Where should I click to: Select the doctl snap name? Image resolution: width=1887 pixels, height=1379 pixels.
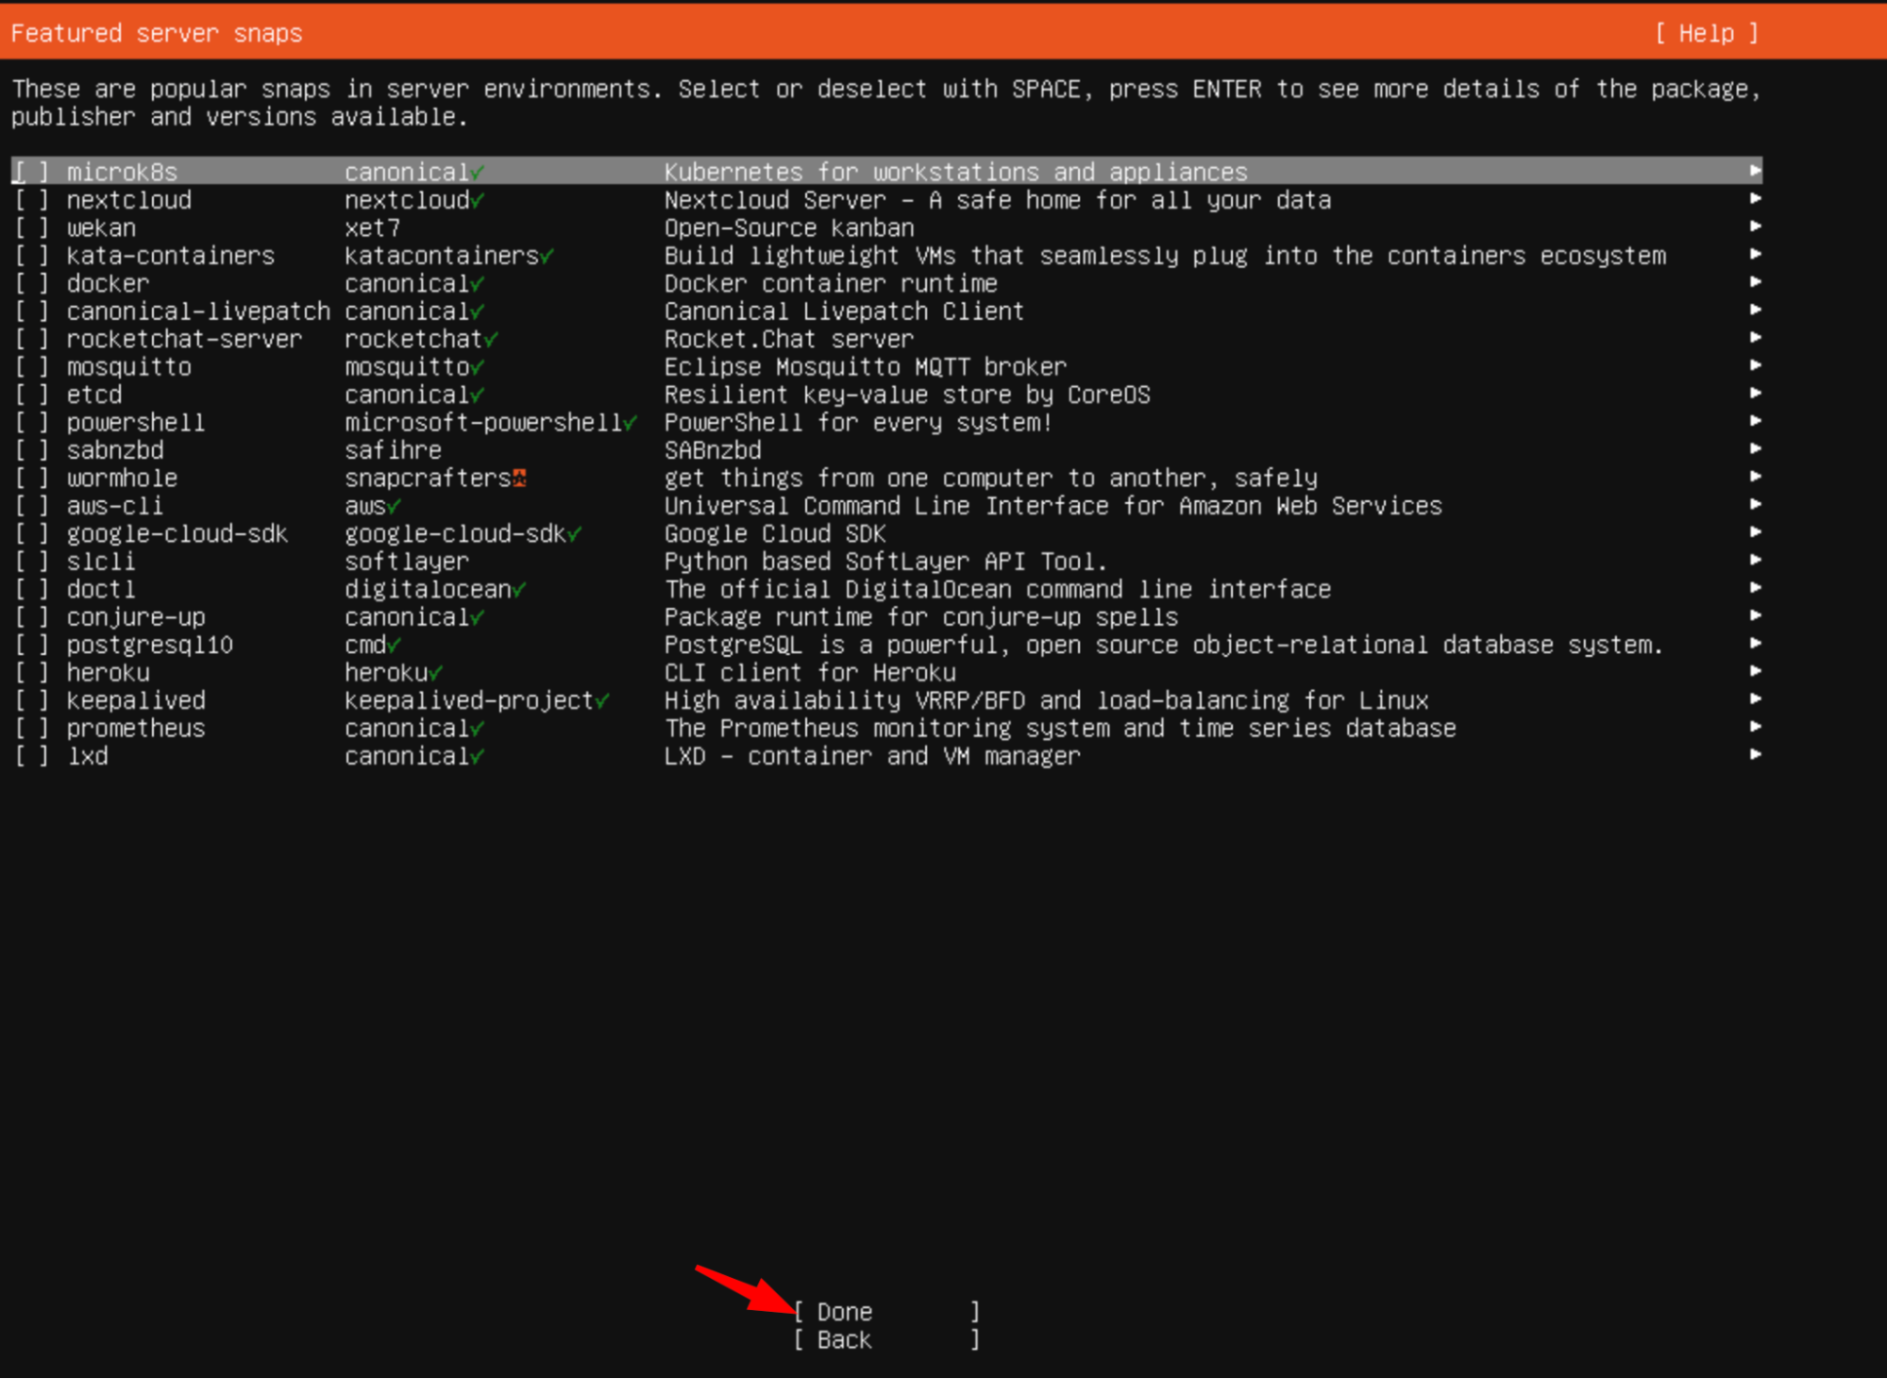[101, 590]
